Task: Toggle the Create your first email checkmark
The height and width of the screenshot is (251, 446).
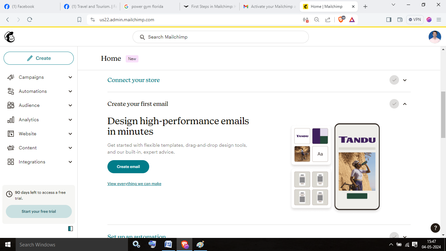Action: (394, 104)
